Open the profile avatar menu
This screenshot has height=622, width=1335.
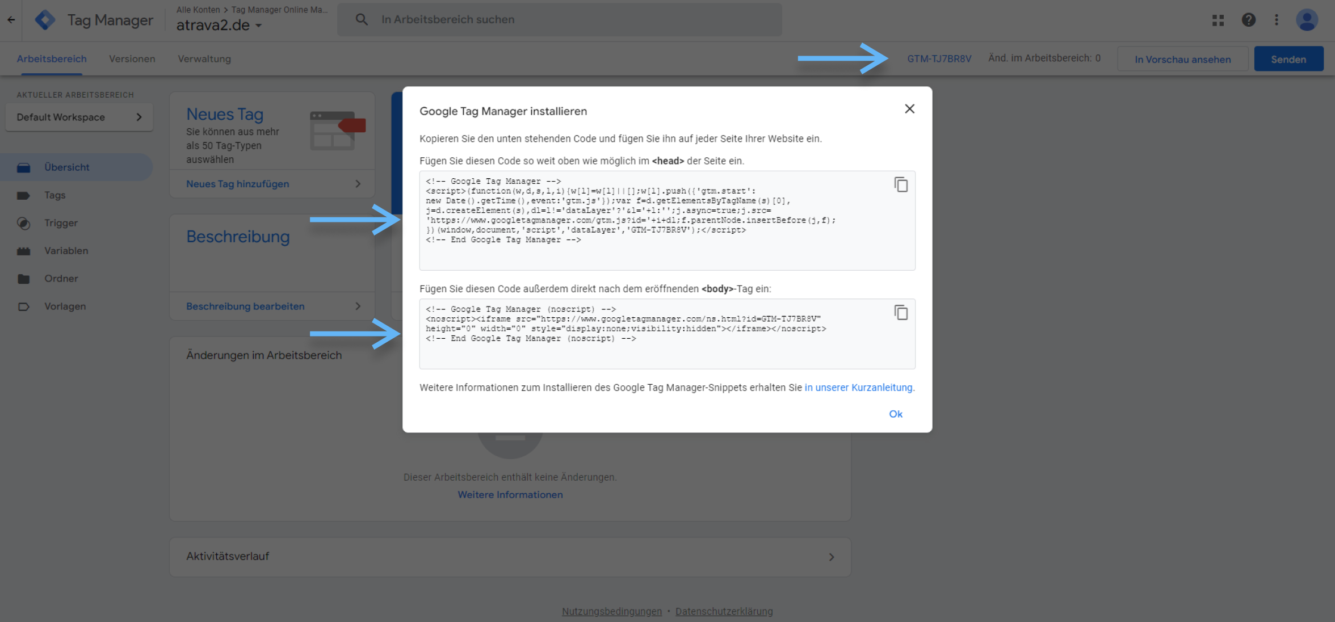[1307, 19]
